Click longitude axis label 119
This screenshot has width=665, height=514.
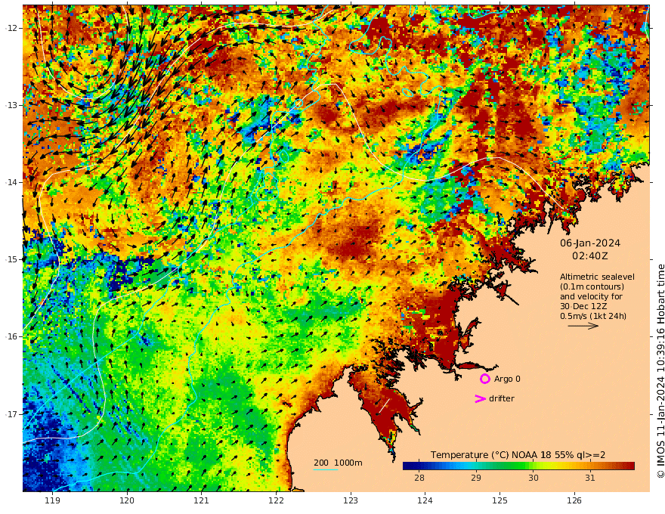click(x=52, y=500)
